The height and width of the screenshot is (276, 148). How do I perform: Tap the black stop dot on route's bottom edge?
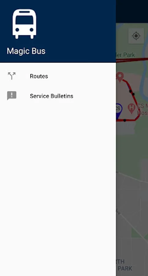coord(125,121)
